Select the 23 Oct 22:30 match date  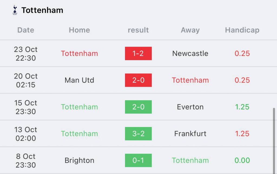click(x=26, y=53)
